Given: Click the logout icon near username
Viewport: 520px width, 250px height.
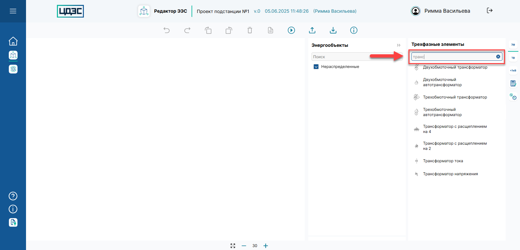Looking at the screenshot, I should 489,11.
